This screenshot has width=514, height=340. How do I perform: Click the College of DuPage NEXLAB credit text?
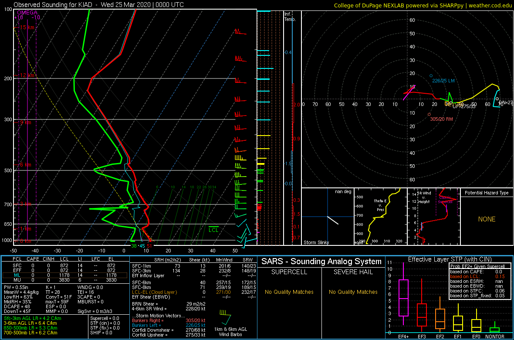(x=423, y=5)
